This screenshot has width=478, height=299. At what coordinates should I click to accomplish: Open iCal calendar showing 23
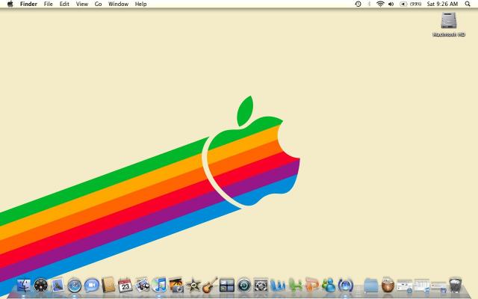coord(125,286)
